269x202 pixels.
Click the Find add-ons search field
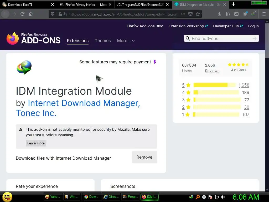[221, 38]
